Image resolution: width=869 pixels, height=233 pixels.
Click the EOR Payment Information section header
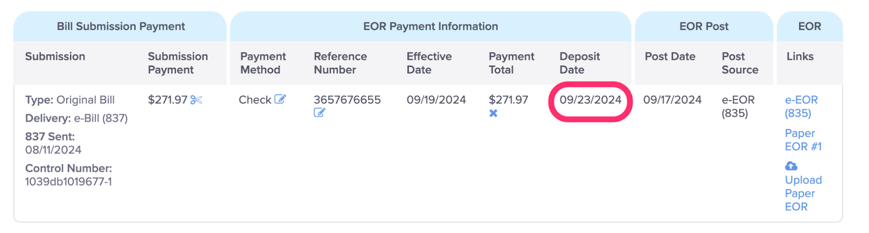click(x=431, y=26)
